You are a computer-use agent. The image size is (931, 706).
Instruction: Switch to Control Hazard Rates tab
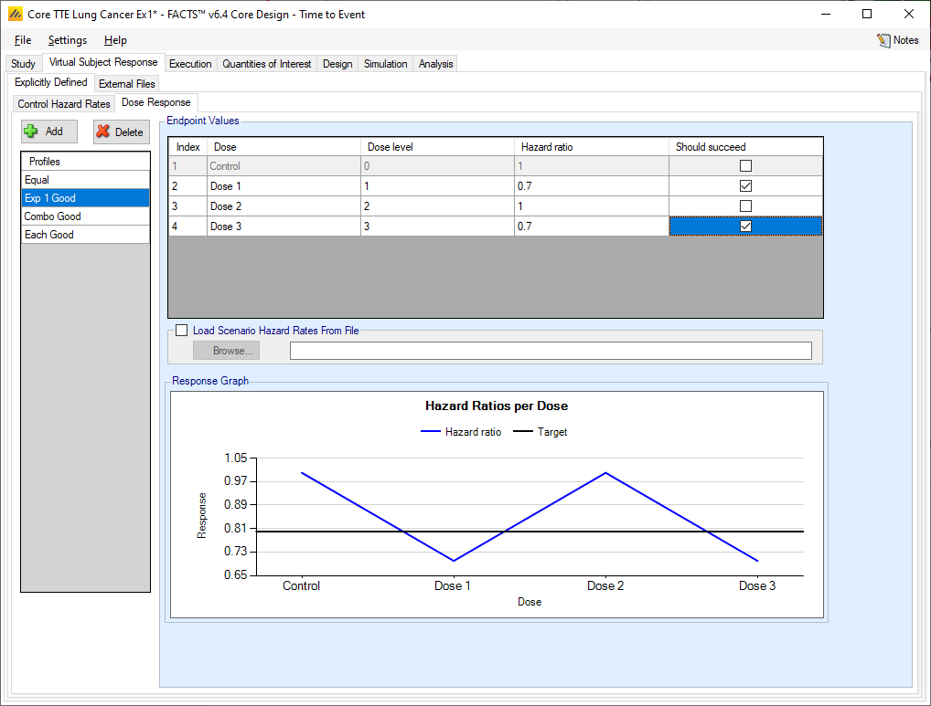pyautogui.click(x=64, y=104)
